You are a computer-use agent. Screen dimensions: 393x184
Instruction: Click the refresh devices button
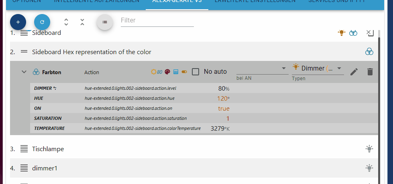point(42,22)
